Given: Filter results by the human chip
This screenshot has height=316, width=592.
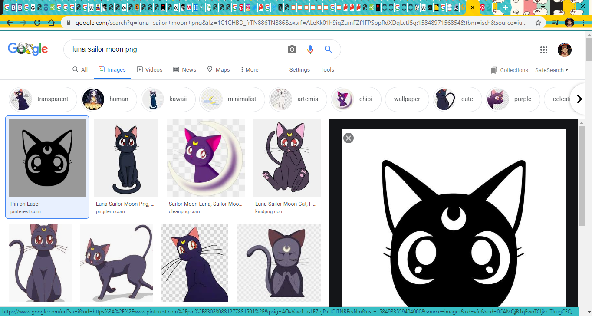Looking at the screenshot, I should pos(109,99).
